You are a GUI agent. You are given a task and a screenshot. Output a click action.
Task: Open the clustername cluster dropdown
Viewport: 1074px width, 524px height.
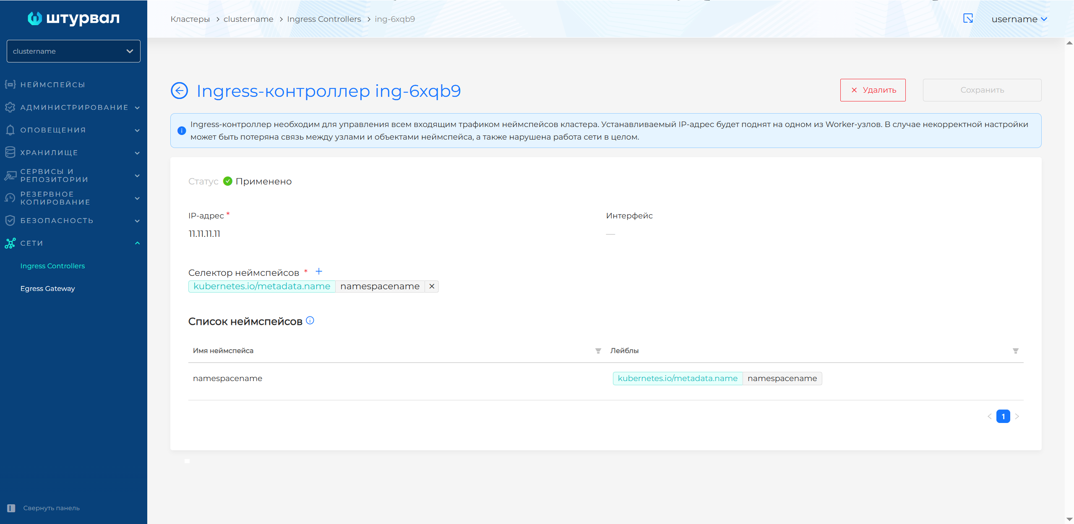tap(73, 51)
